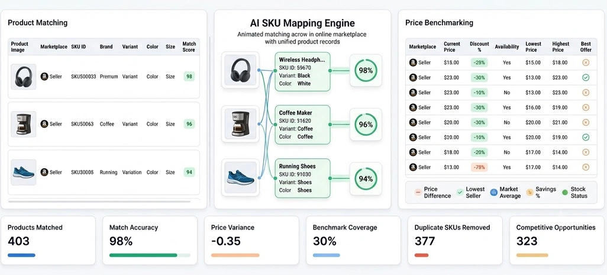The image size is (607, 275).
Task: Click the SKU500033 cell
Action: (83, 77)
